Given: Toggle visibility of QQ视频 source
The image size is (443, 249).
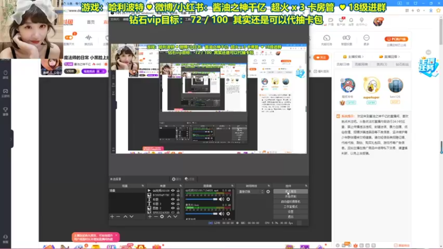Looking at the screenshot, I should (x=173, y=190).
